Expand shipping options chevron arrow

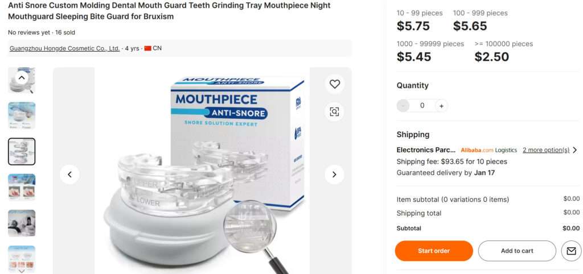point(575,150)
